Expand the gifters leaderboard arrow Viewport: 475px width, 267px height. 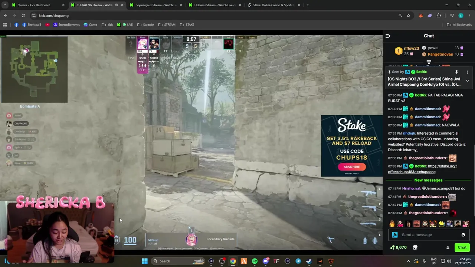tap(429, 62)
